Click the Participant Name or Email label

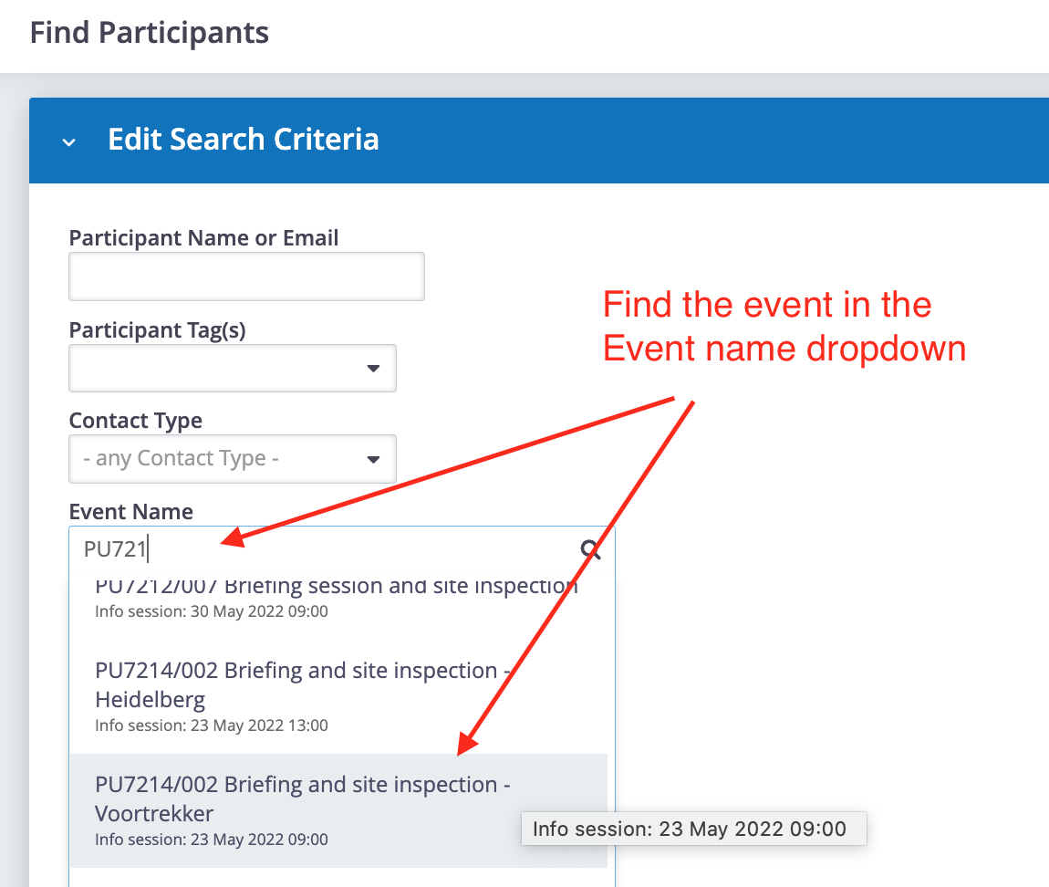203,238
